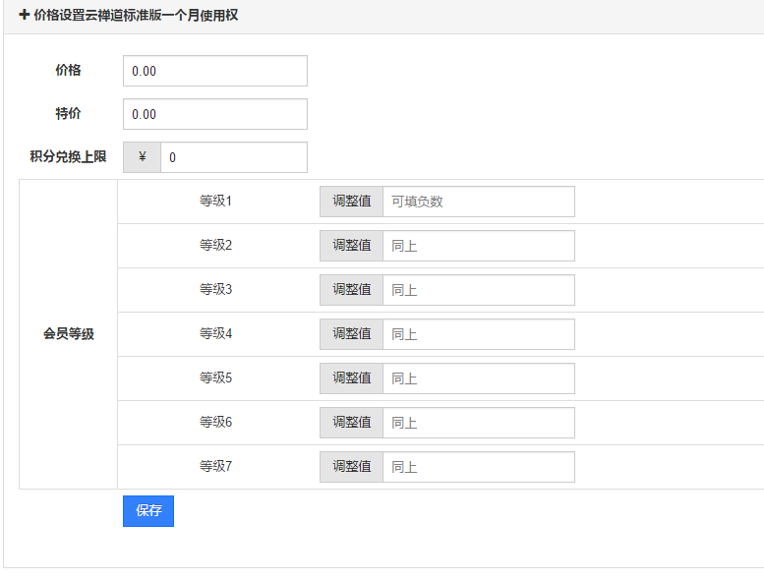Select the 等级3 adjustment value field
Viewport: 764px width, 580px height.
(478, 290)
